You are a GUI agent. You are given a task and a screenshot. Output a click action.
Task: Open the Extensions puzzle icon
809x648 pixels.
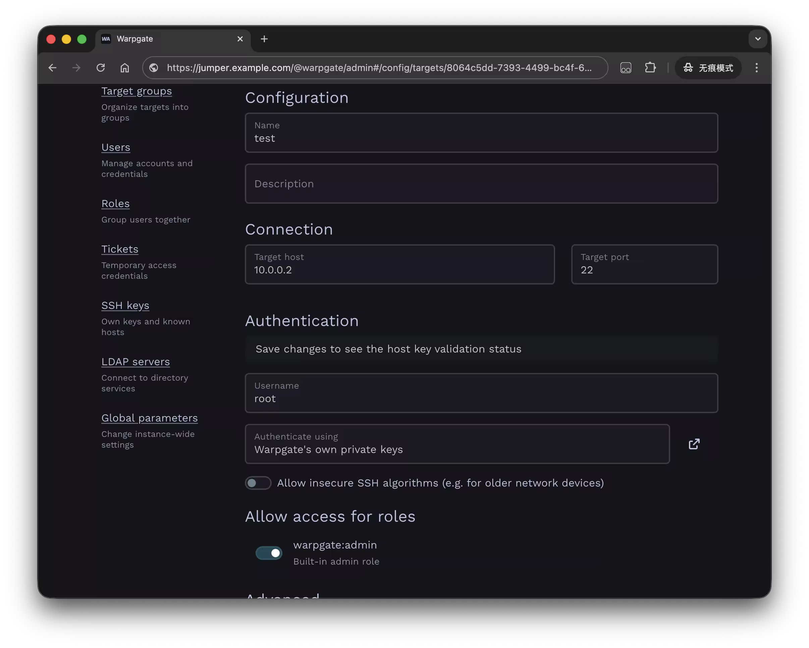pos(650,68)
